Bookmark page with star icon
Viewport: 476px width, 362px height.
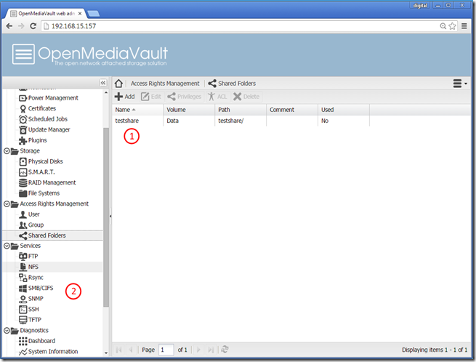tap(452, 26)
